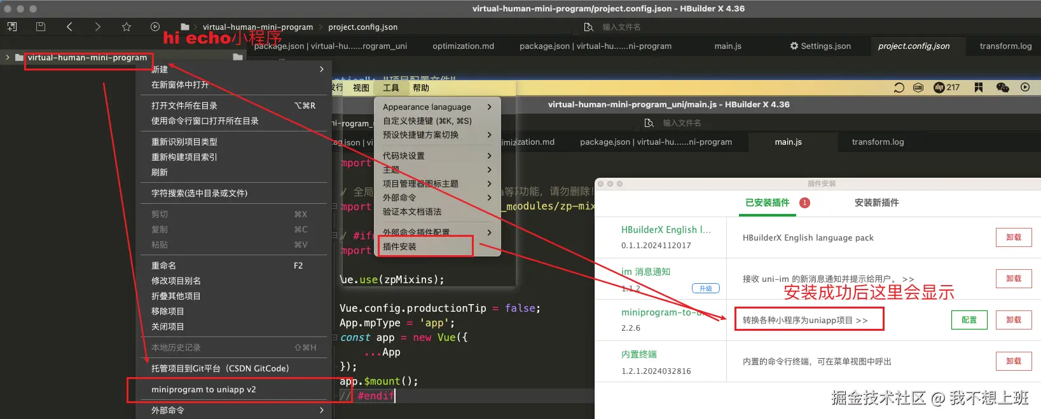Switch to 安装新插件 tab
1041x419 pixels.
876,203
